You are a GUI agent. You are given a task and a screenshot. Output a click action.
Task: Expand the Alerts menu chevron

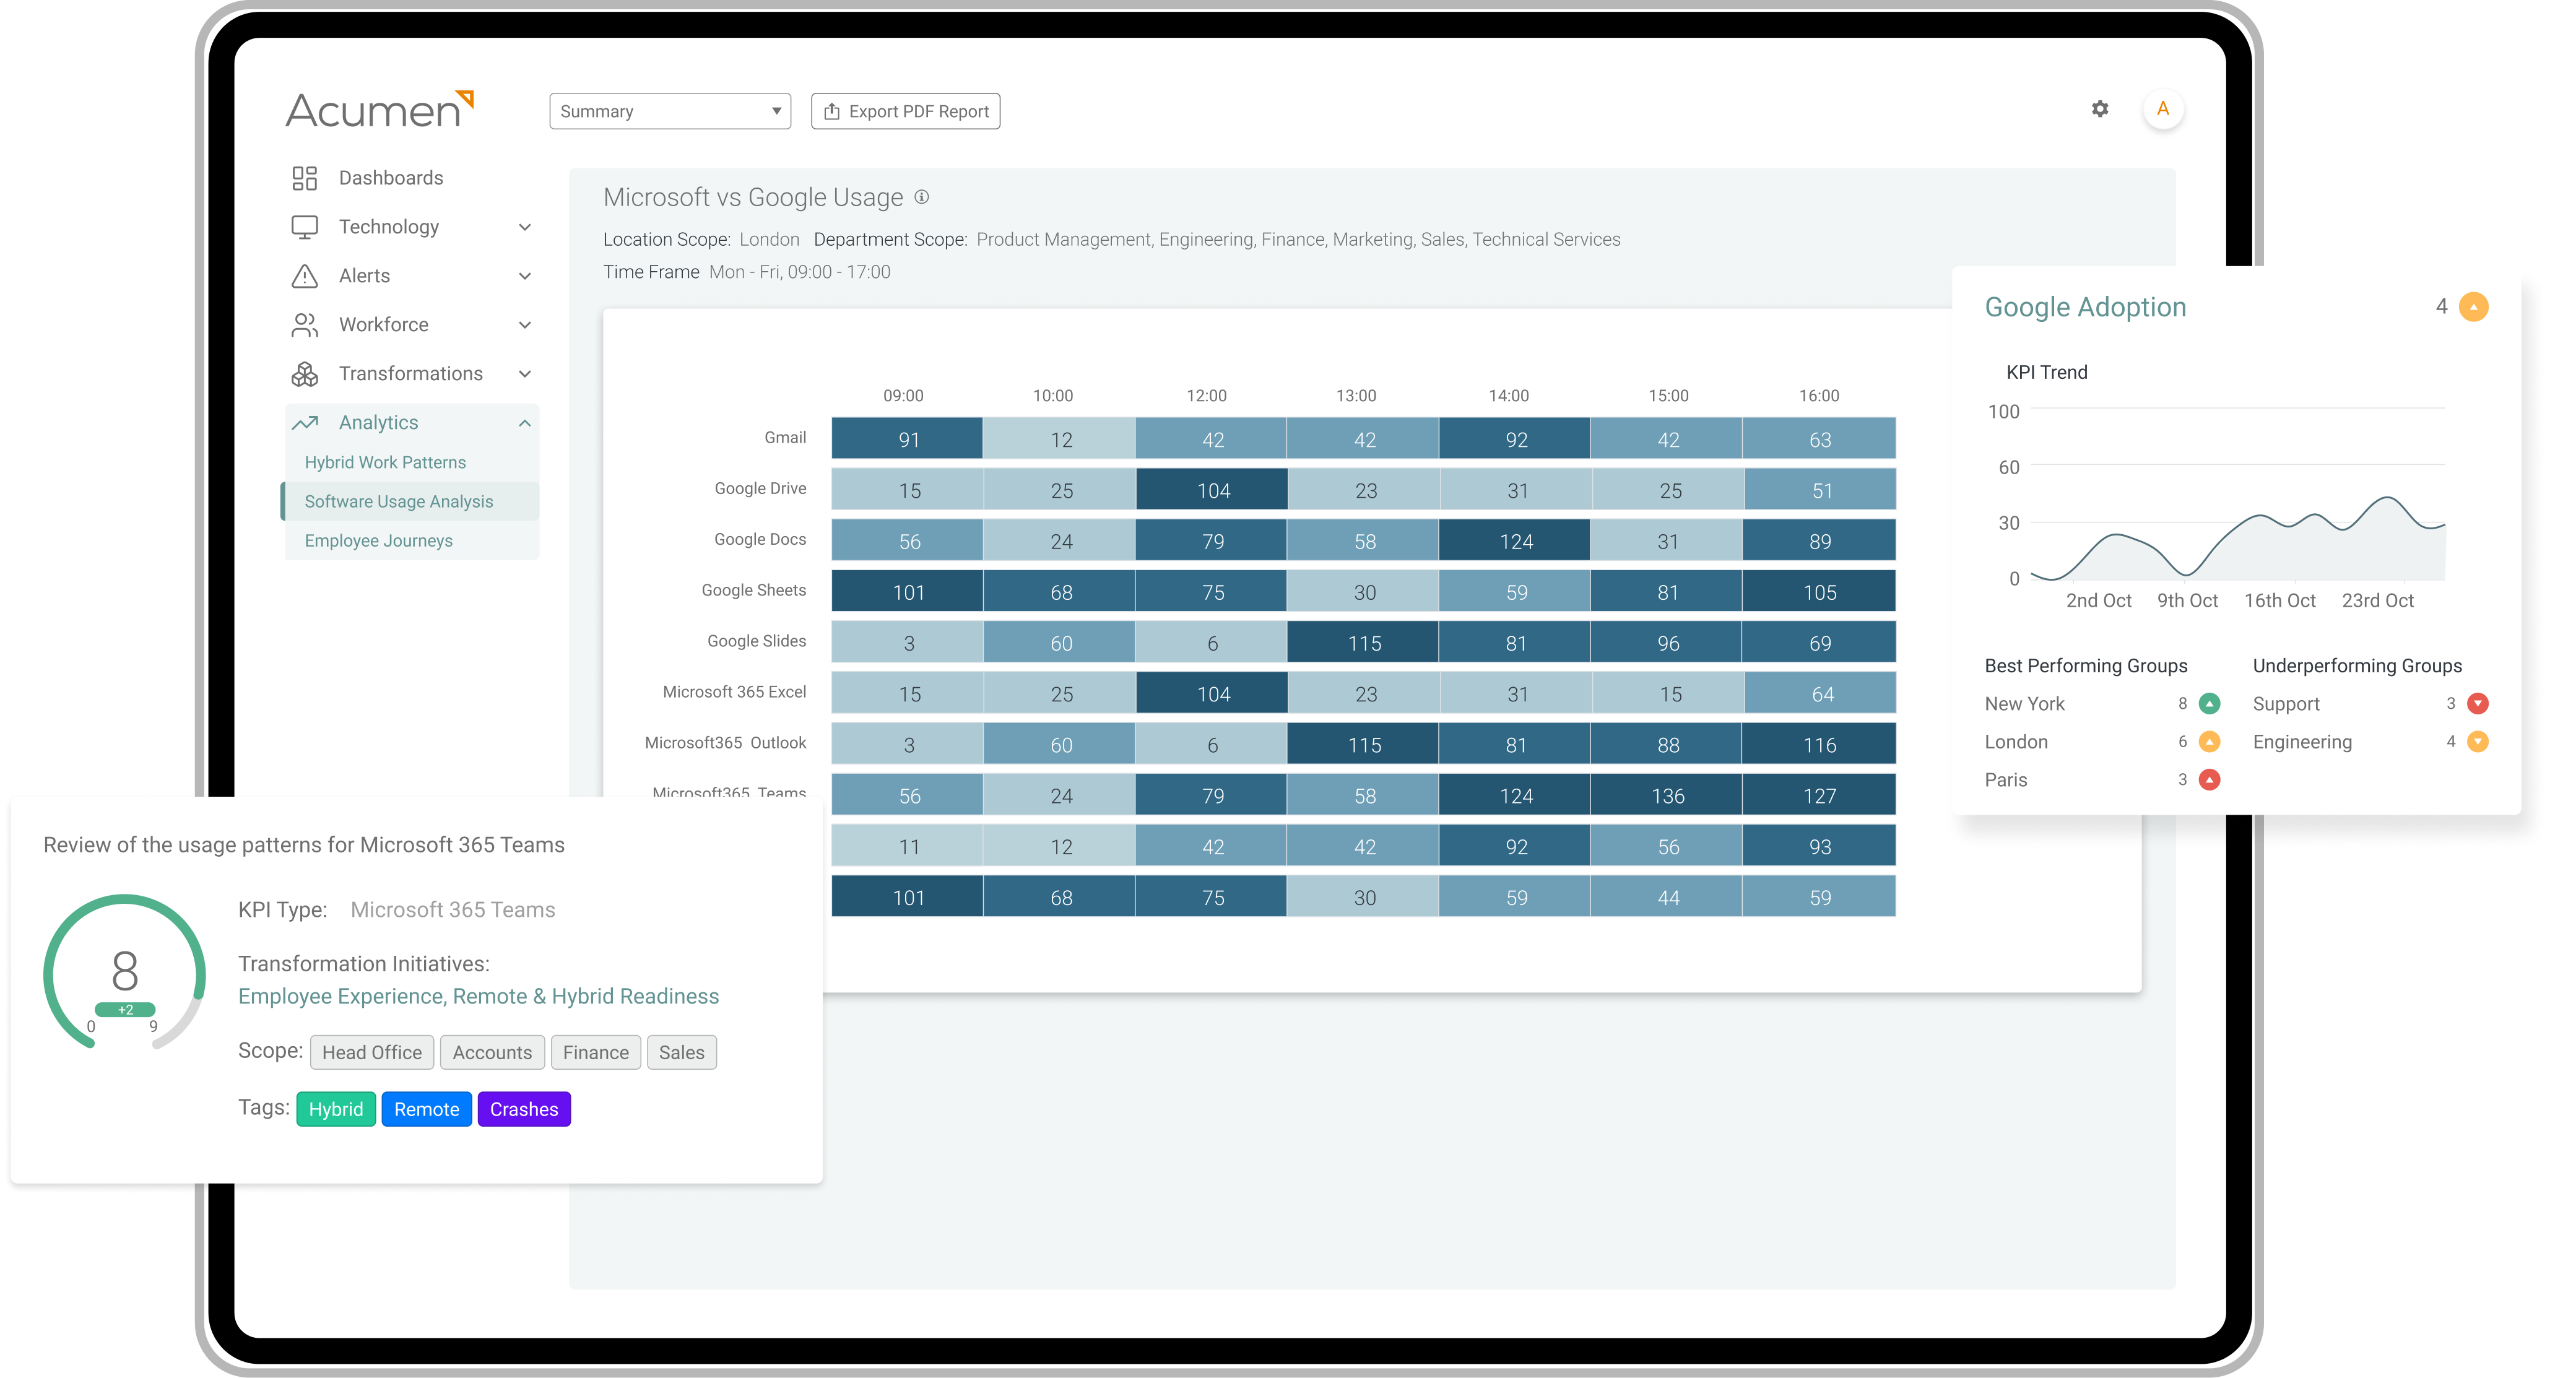(525, 276)
